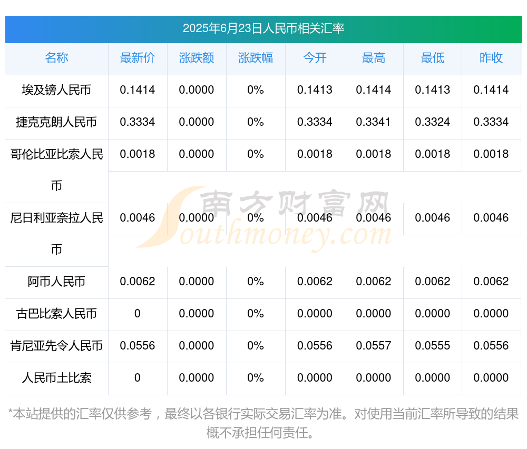Select the 人民币土比索 row name
Viewport: 527px width, 449px height.
[56, 378]
